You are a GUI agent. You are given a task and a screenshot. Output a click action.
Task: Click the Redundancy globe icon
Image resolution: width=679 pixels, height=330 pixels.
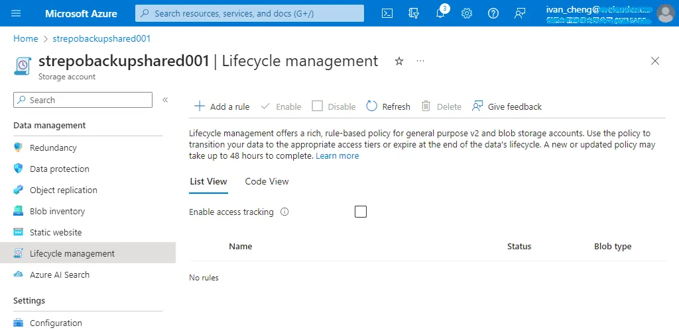coord(18,147)
